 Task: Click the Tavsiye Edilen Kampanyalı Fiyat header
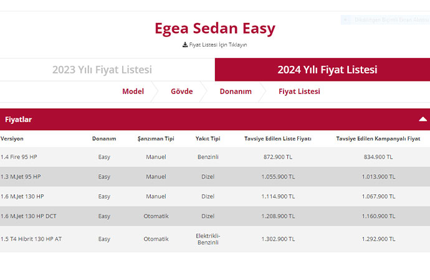click(x=378, y=138)
